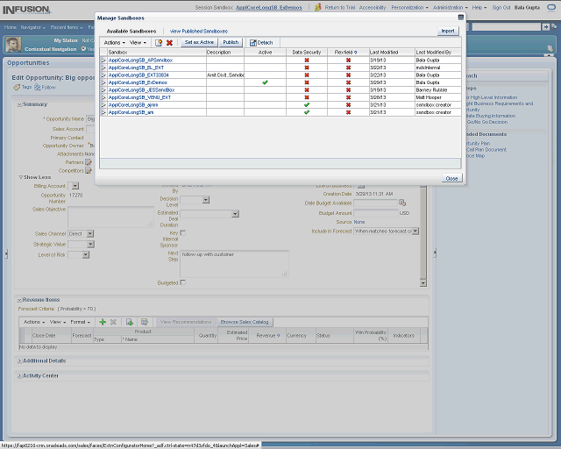Click the new sandbox icon in toolbar

coord(159,42)
